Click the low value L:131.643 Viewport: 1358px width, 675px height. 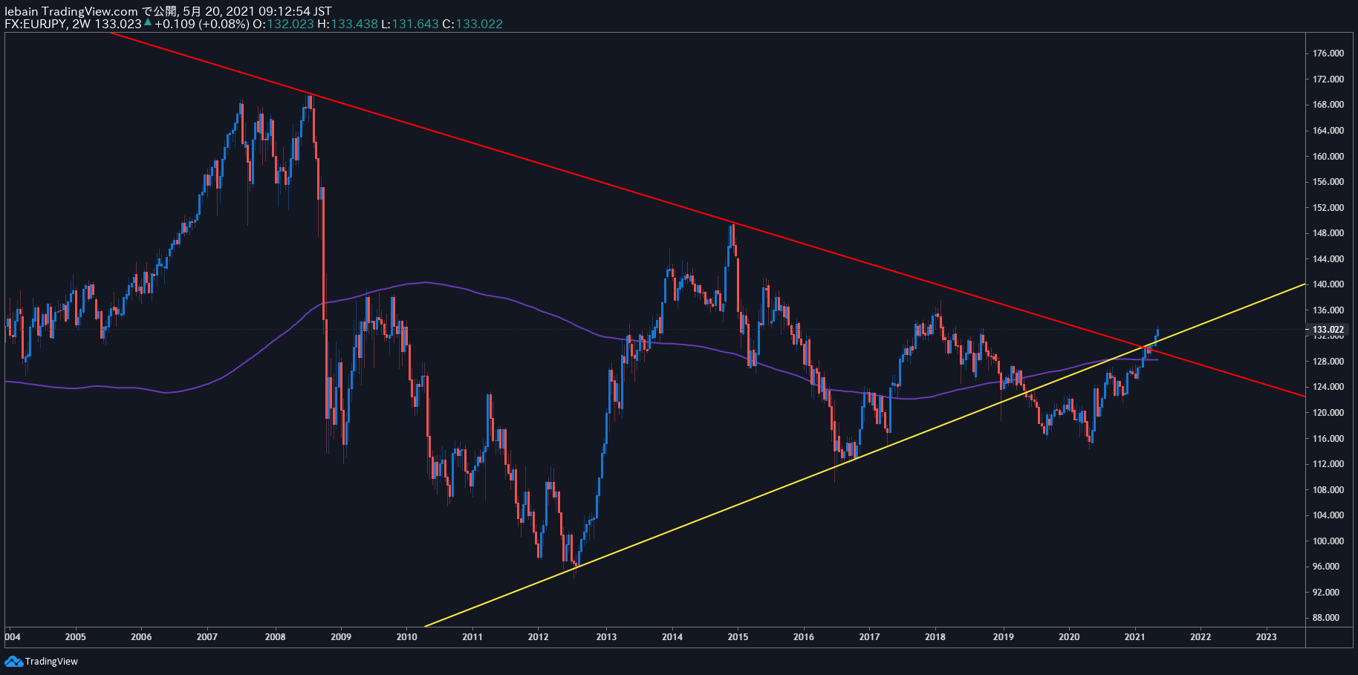point(410,24)
